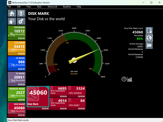Switch to the distribution chart view icon
The width and height of the screenshot is (163, 122).
[130, 79]
